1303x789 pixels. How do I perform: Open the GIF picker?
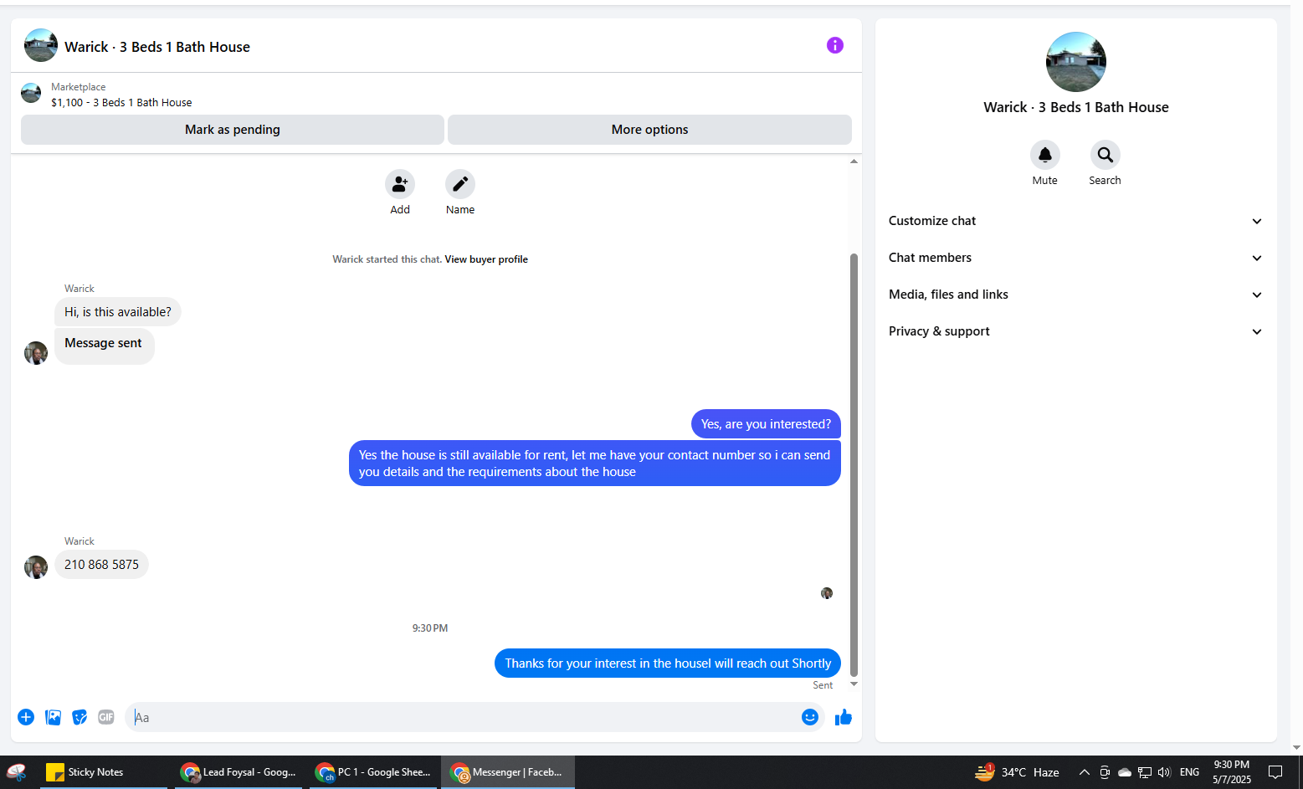coord(106,717)
